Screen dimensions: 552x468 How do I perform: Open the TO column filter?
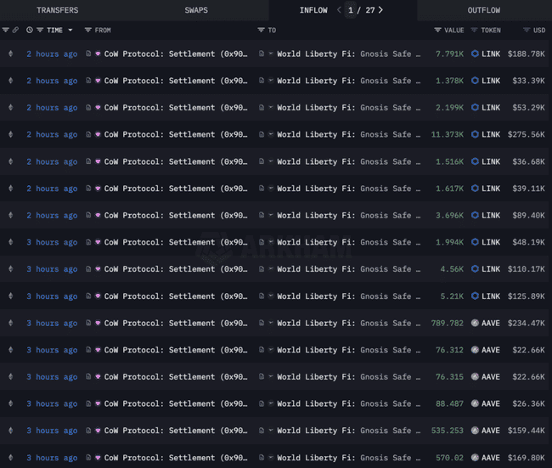tap(261, 30)
